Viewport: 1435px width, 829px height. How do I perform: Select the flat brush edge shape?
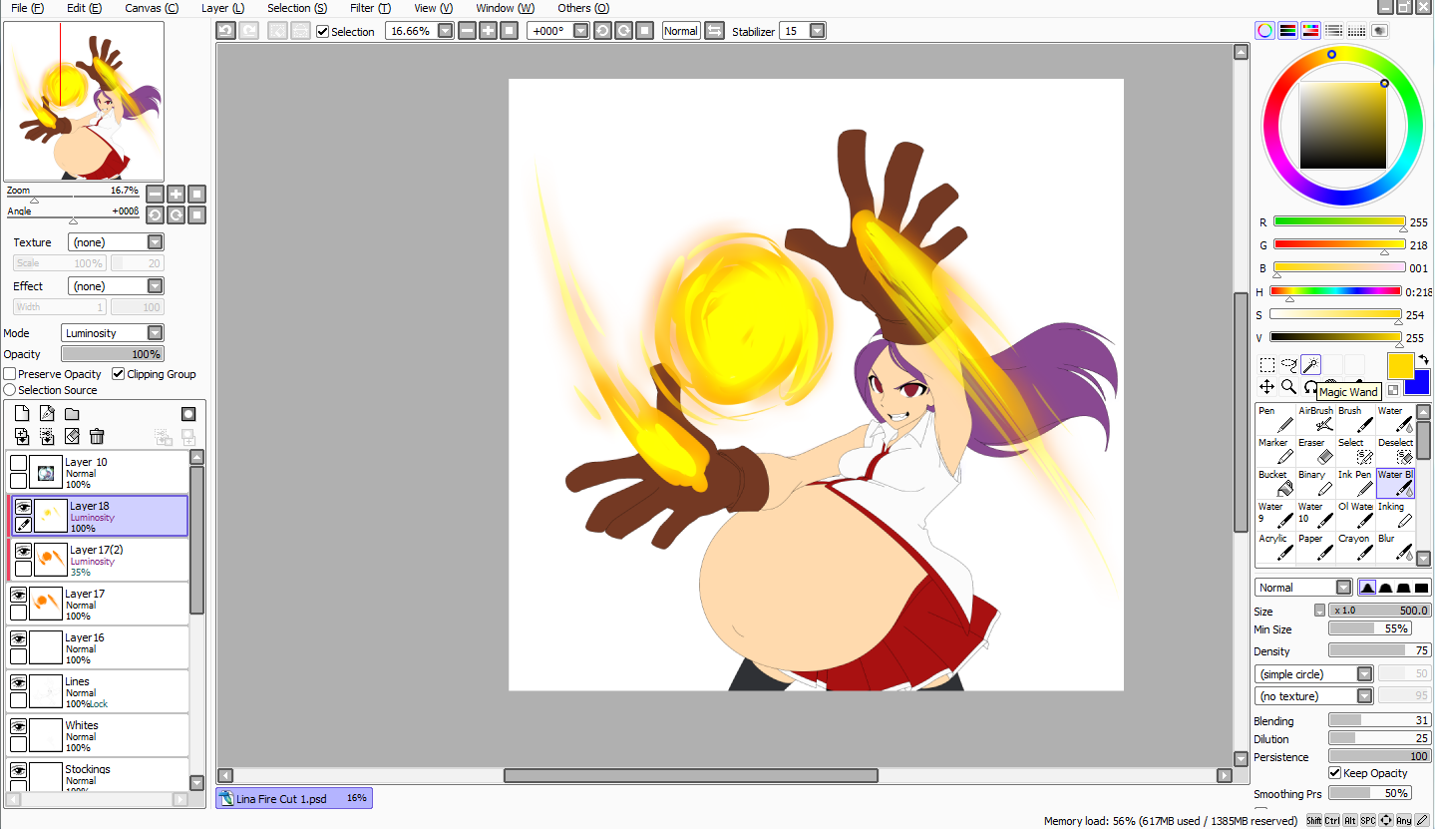point(1422,588)
